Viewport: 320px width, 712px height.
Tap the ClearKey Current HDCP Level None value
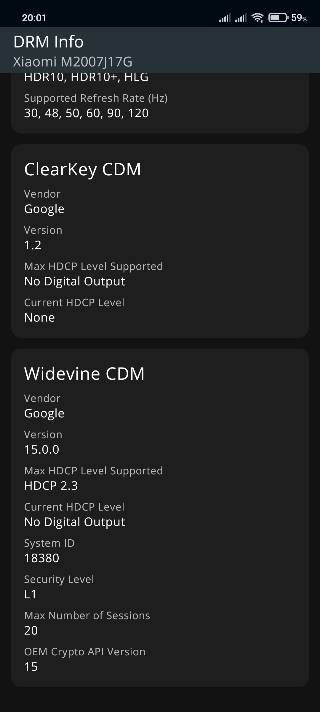40,317
